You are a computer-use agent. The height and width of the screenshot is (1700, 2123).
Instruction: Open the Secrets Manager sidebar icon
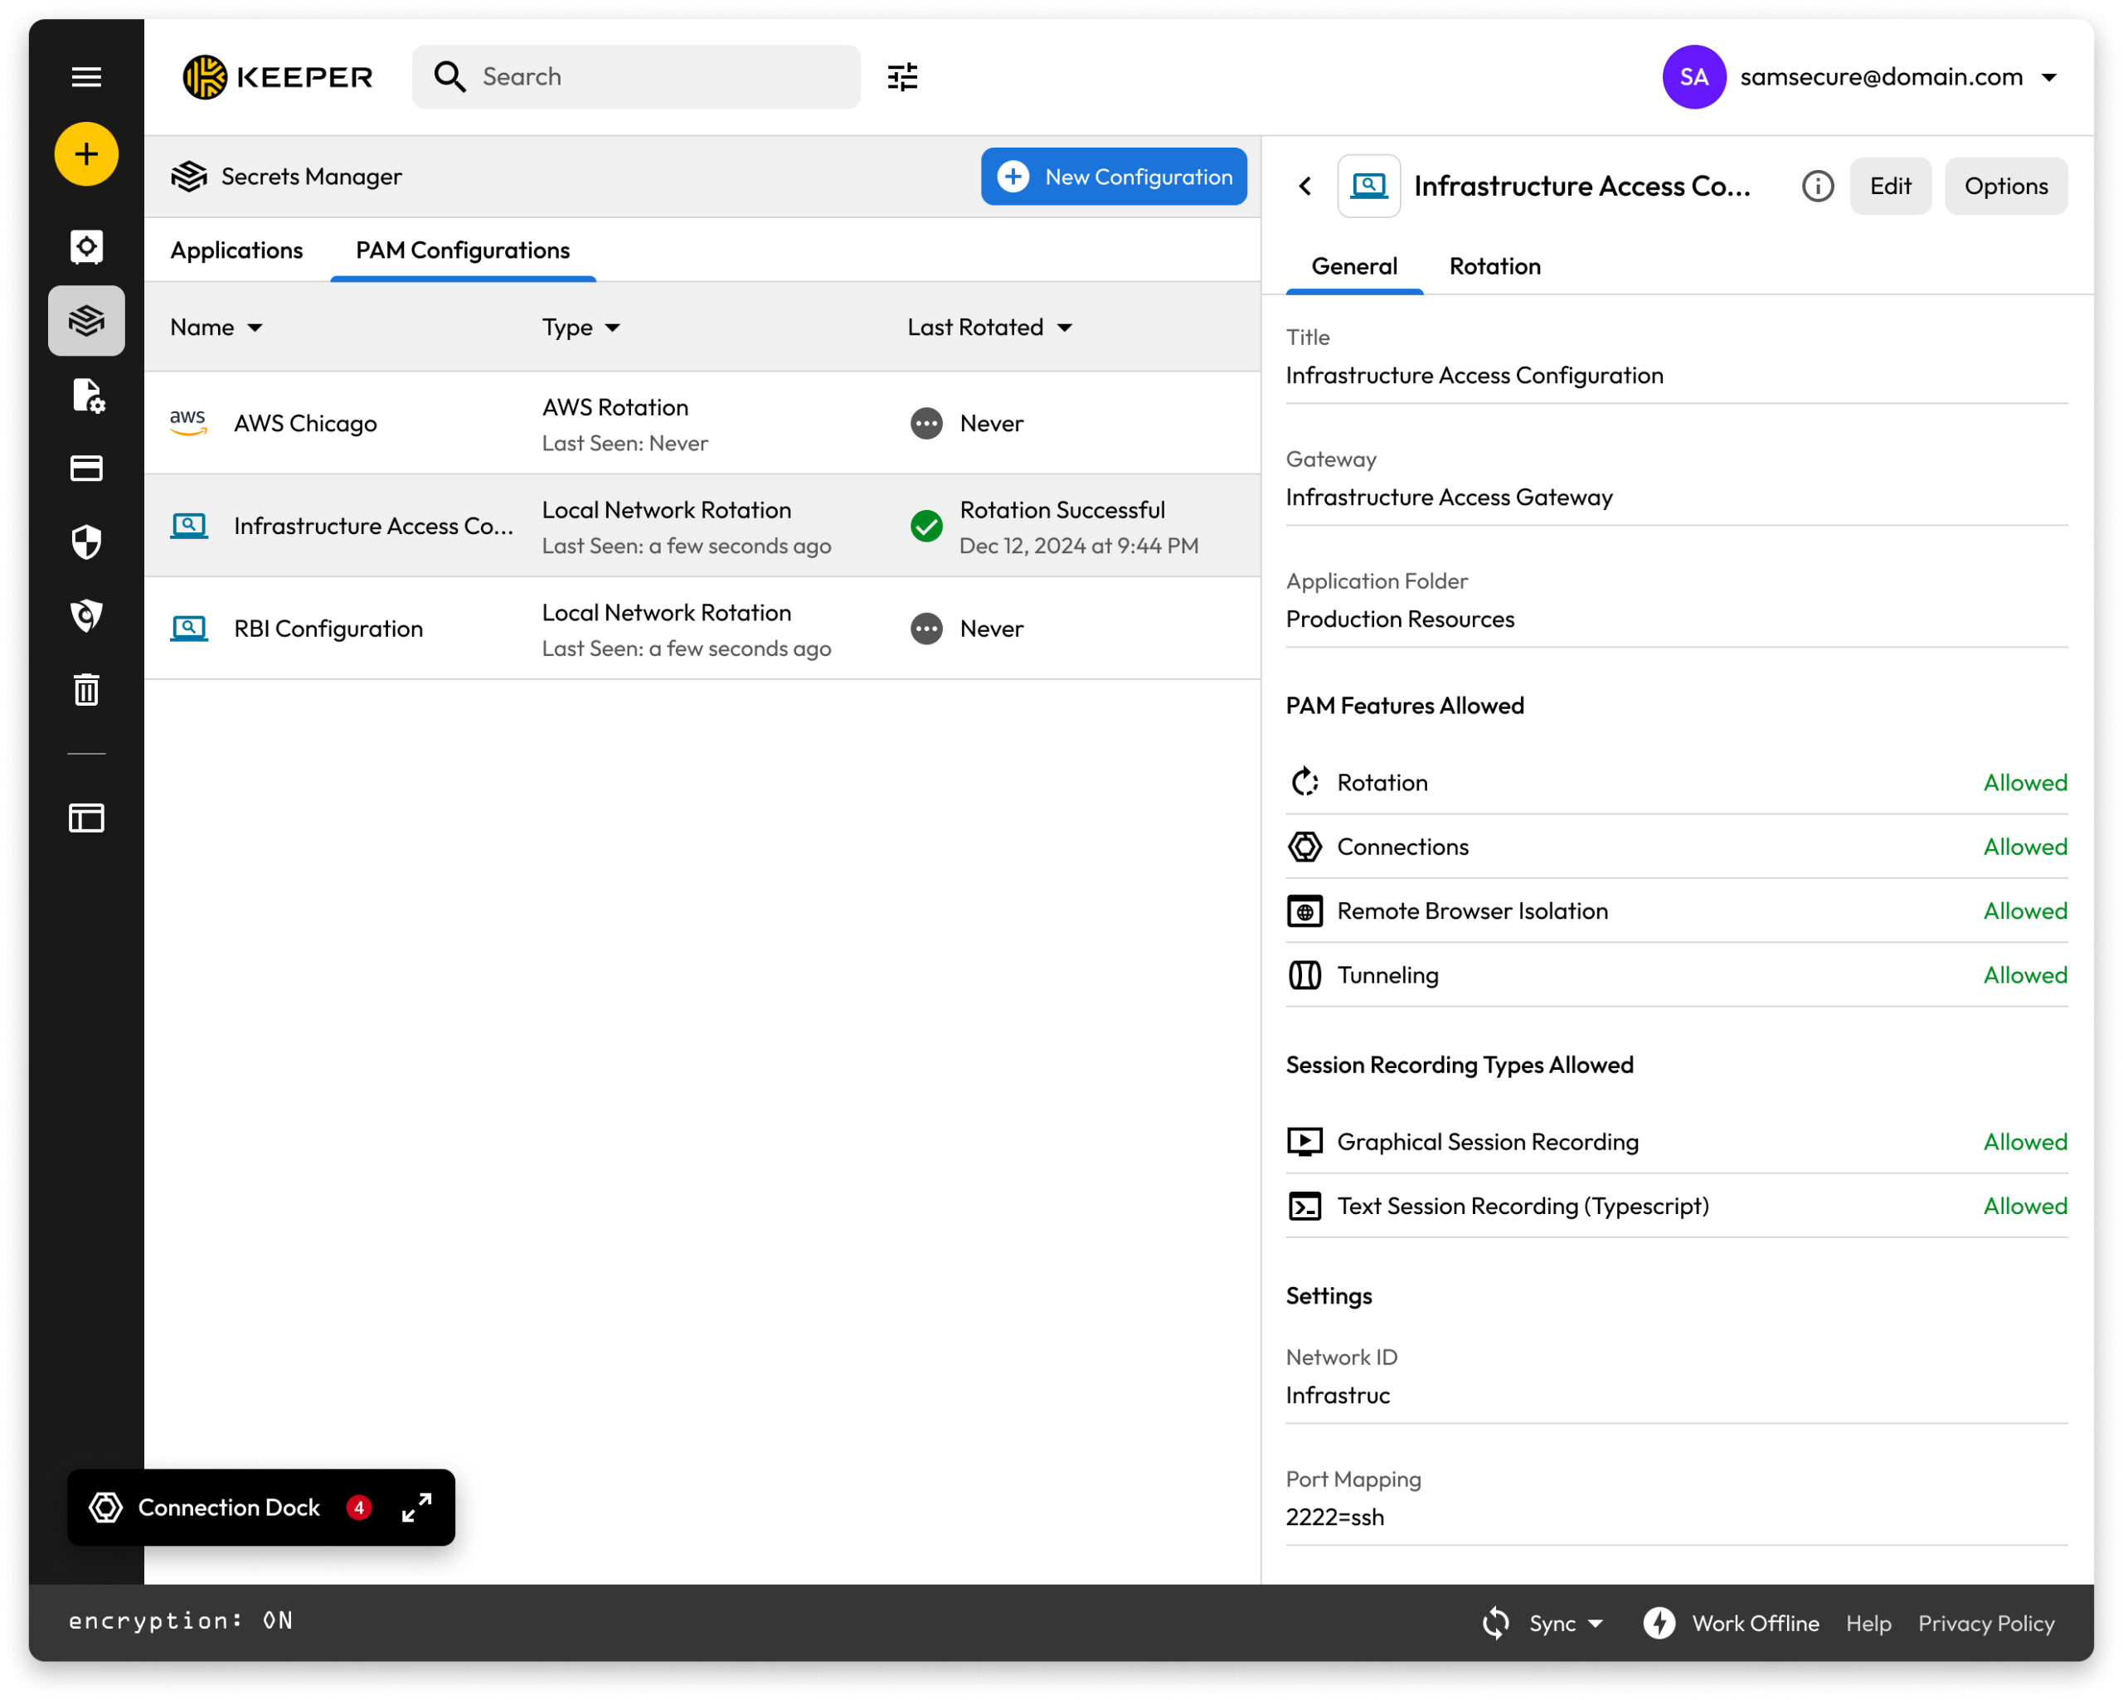86,320
